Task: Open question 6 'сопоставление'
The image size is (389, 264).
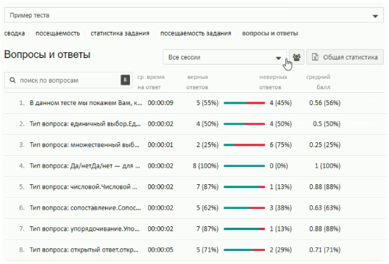Action: (85, 207)
